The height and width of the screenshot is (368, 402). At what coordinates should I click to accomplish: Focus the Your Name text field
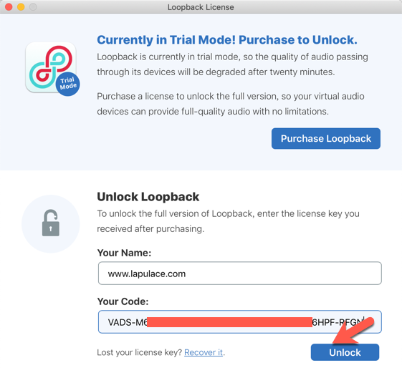(x=240, y=273)
